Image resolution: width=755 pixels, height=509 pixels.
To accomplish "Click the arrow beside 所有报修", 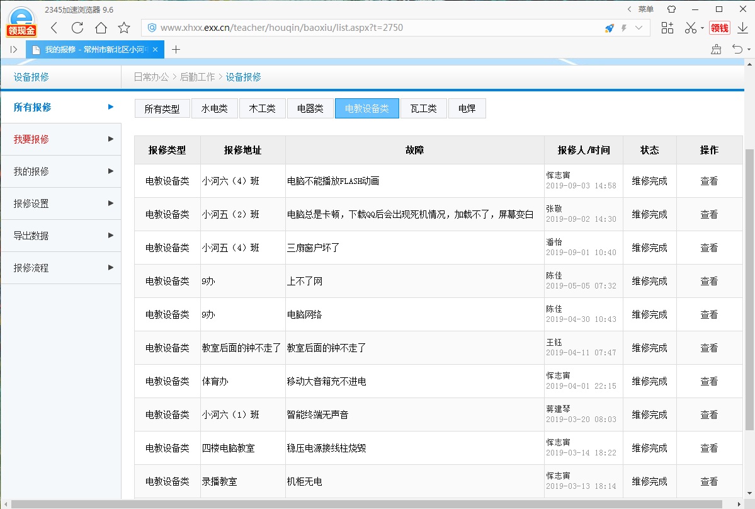I will pos(111,107).
